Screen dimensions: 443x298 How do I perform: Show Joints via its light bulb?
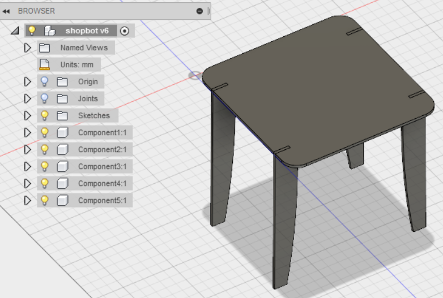click(x=44, y=98)
